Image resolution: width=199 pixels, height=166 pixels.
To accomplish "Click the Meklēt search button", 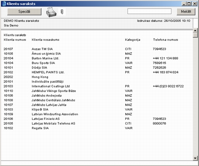I will click(186, 12).
